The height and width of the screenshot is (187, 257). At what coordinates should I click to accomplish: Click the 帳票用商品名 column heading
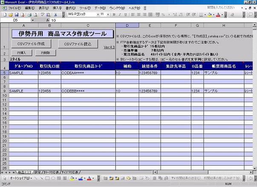[x=224, y=66]
